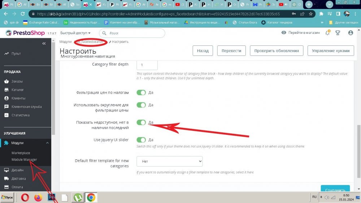Open uTorrent from the taskbar
Viewport: 361px width, 203px height.
coord(78,198)
